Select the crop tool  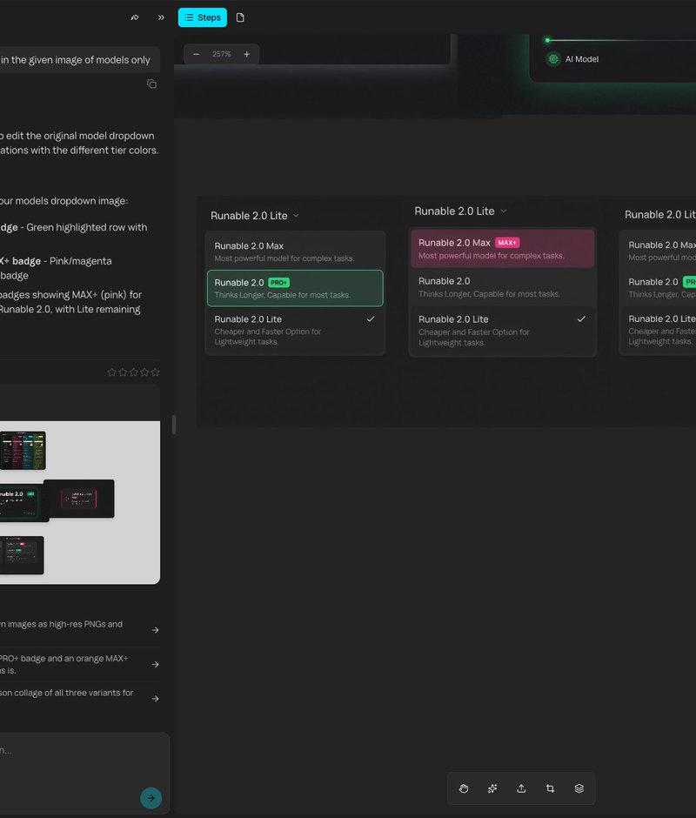point(550,788)
